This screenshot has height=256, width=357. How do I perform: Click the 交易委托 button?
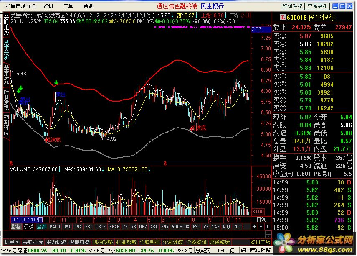318,6
